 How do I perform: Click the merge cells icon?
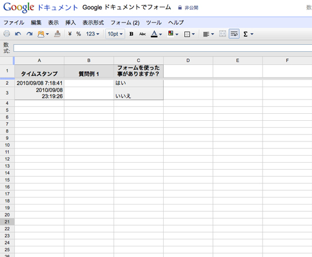tap(223, 34)
